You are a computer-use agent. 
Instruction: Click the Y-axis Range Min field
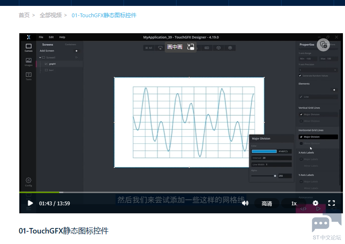pyautogui.click(x=308, y=58)
